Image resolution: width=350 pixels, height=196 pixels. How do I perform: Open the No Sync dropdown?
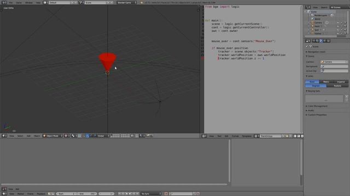click(151, 194)
